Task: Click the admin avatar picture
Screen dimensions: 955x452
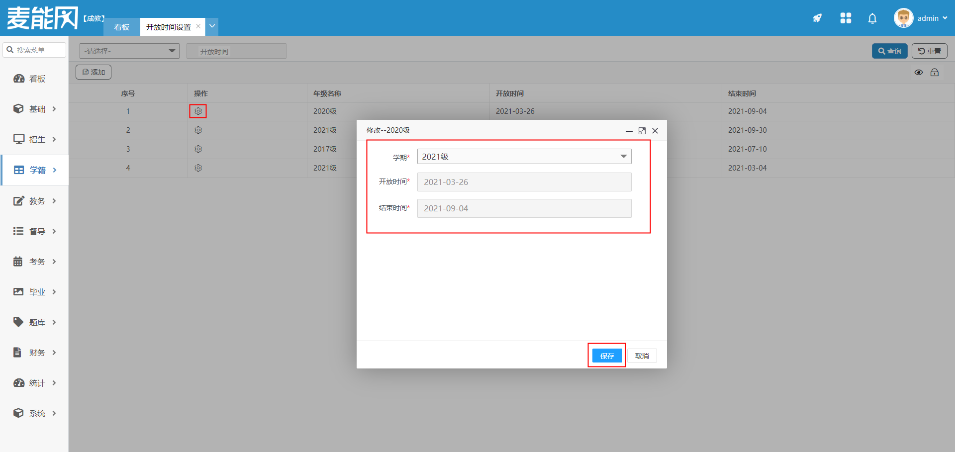Action: [903, 18]
